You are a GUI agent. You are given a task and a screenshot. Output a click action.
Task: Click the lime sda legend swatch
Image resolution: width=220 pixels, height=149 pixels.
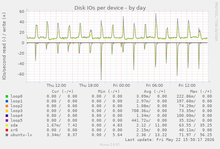tap(7, 125)
